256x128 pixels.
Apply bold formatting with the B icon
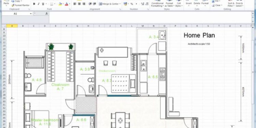click(34, 4)
